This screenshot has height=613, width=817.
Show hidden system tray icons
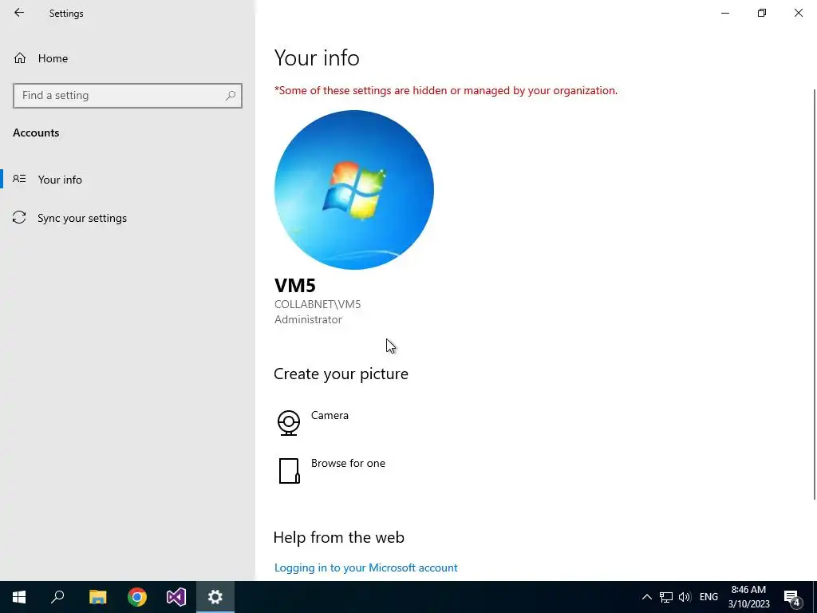646,597
